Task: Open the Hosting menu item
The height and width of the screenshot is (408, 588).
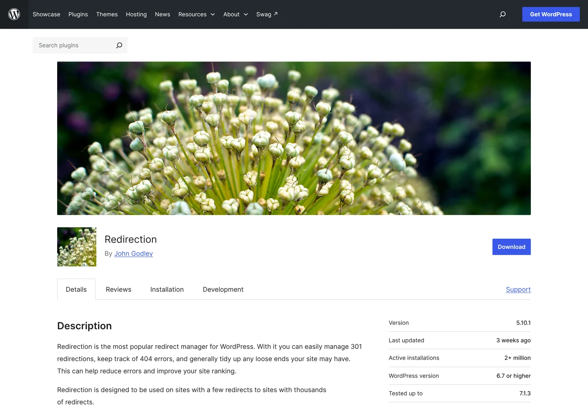Action: coord(136,14)
